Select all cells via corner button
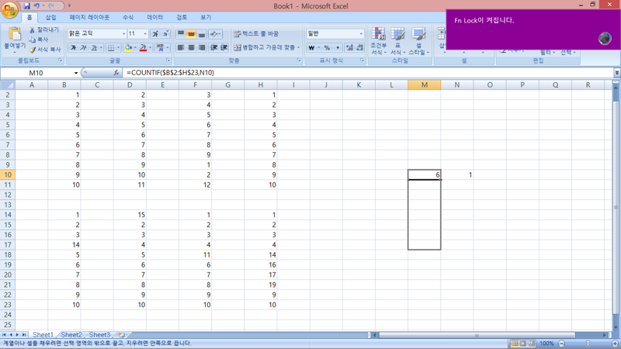 click(8, 85)
